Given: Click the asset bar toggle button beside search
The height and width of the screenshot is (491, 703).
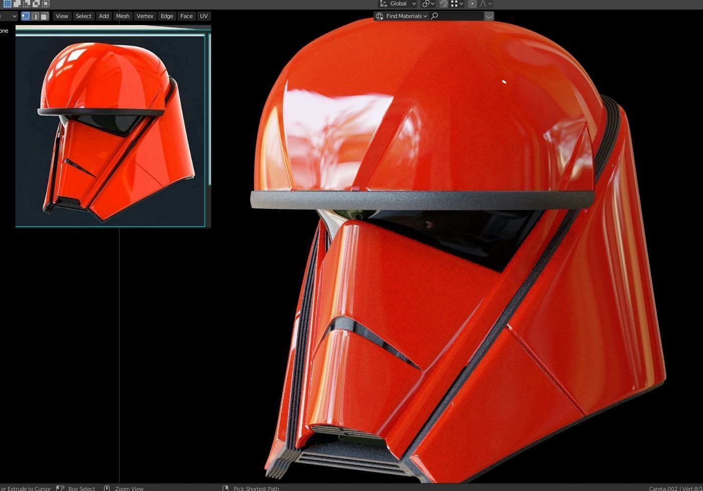Looking at the screenshot, I should (489, 16).
